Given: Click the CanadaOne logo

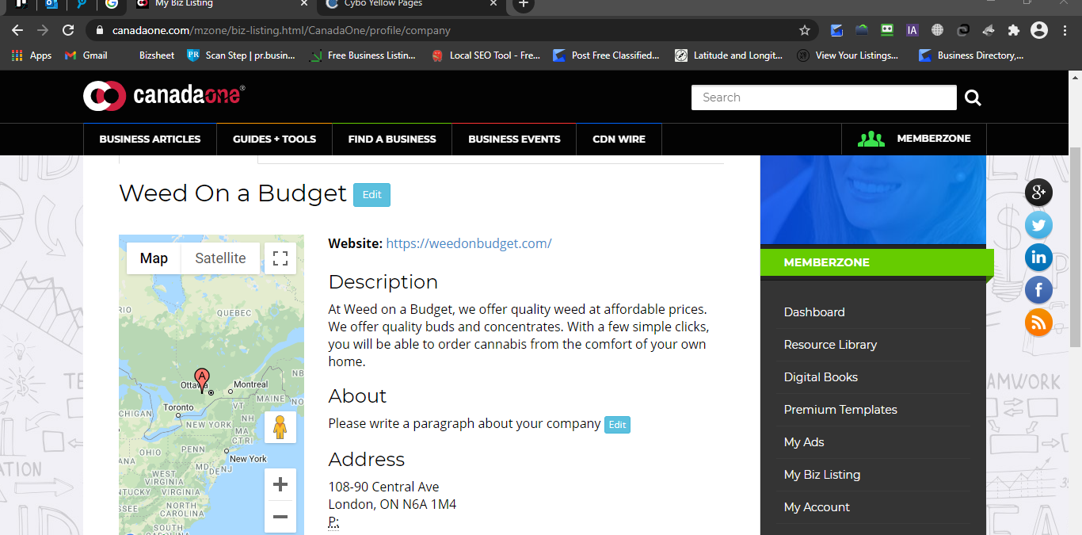Looking at the screenshot, I should coord(164,96).
